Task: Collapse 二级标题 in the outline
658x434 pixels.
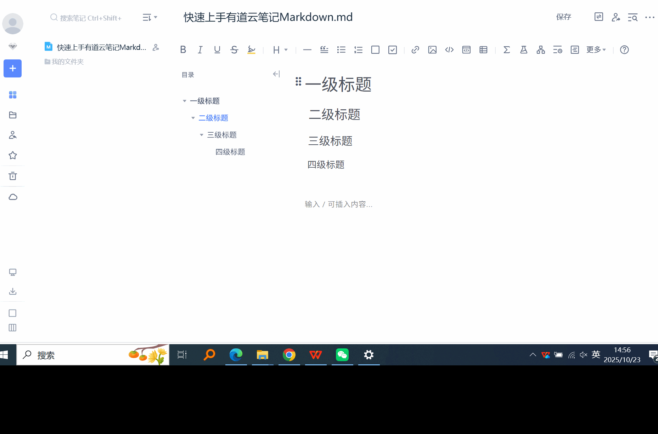Action: point(193,118)
